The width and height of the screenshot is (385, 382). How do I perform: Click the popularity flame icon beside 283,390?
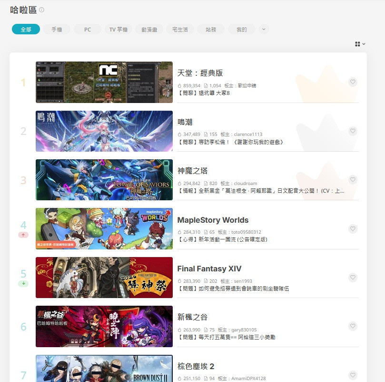point(179,281)
